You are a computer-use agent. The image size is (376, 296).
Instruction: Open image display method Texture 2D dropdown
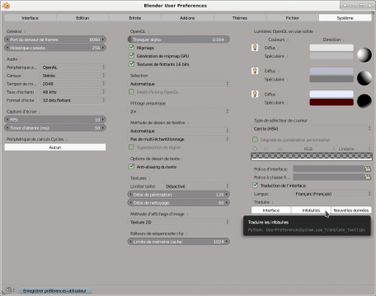point(179,222)
